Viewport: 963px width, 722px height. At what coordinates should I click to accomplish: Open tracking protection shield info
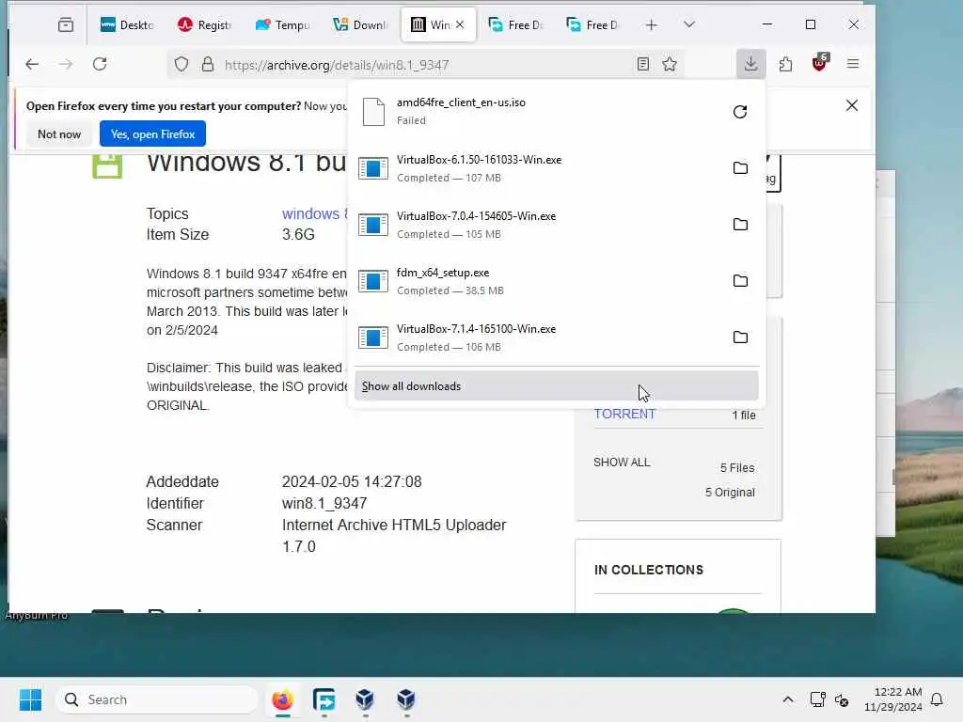(x=182, y=65)
